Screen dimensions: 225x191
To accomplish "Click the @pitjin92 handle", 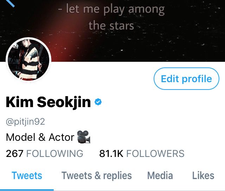I will click(x=25, y=122).
